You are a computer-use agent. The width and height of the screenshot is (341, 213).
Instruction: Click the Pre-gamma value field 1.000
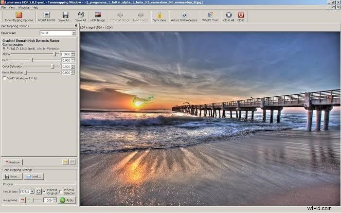point(48,200)
